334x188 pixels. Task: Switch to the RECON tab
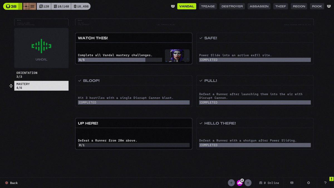pos(299,6)
